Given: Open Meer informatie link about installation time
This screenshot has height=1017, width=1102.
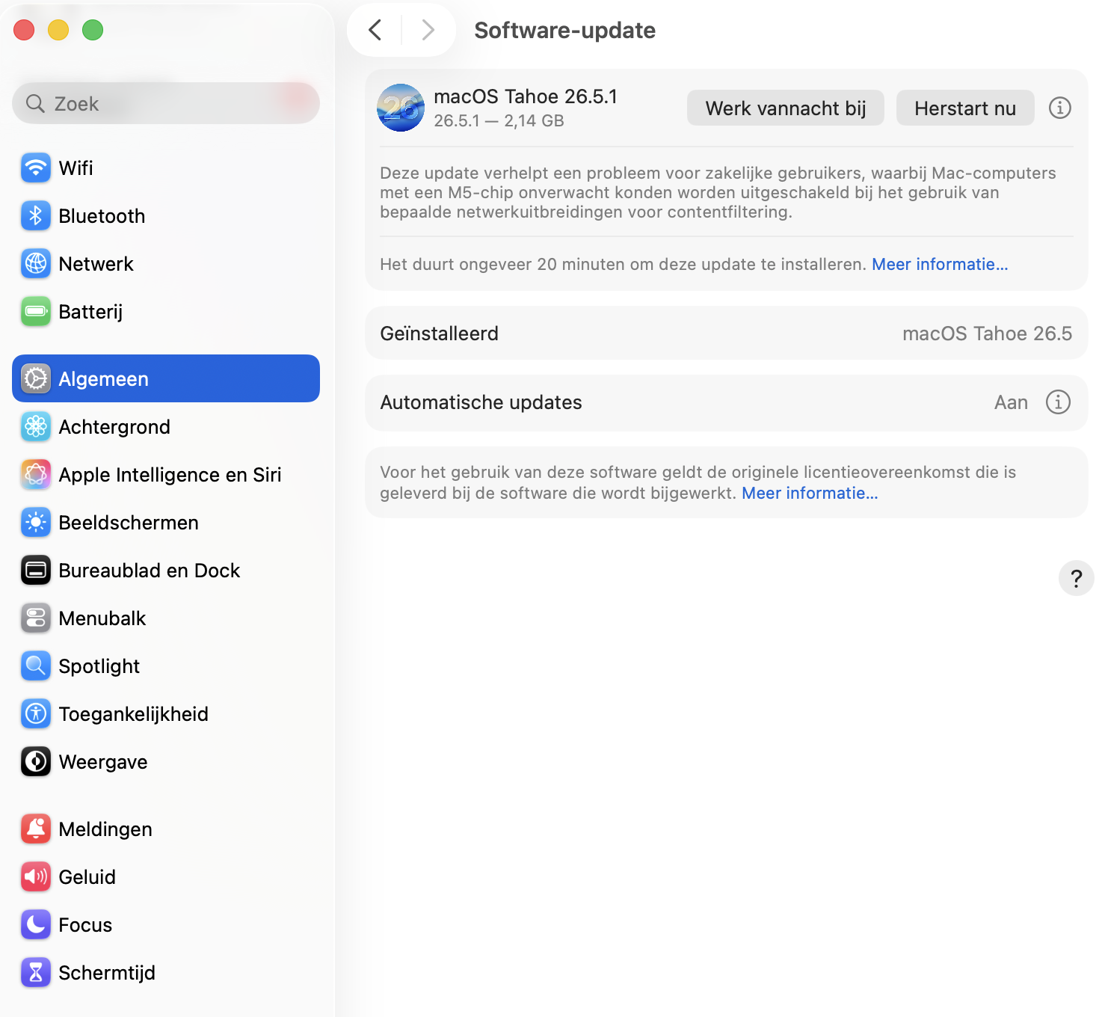Looking at the screenshot, I should click(940, 264).
